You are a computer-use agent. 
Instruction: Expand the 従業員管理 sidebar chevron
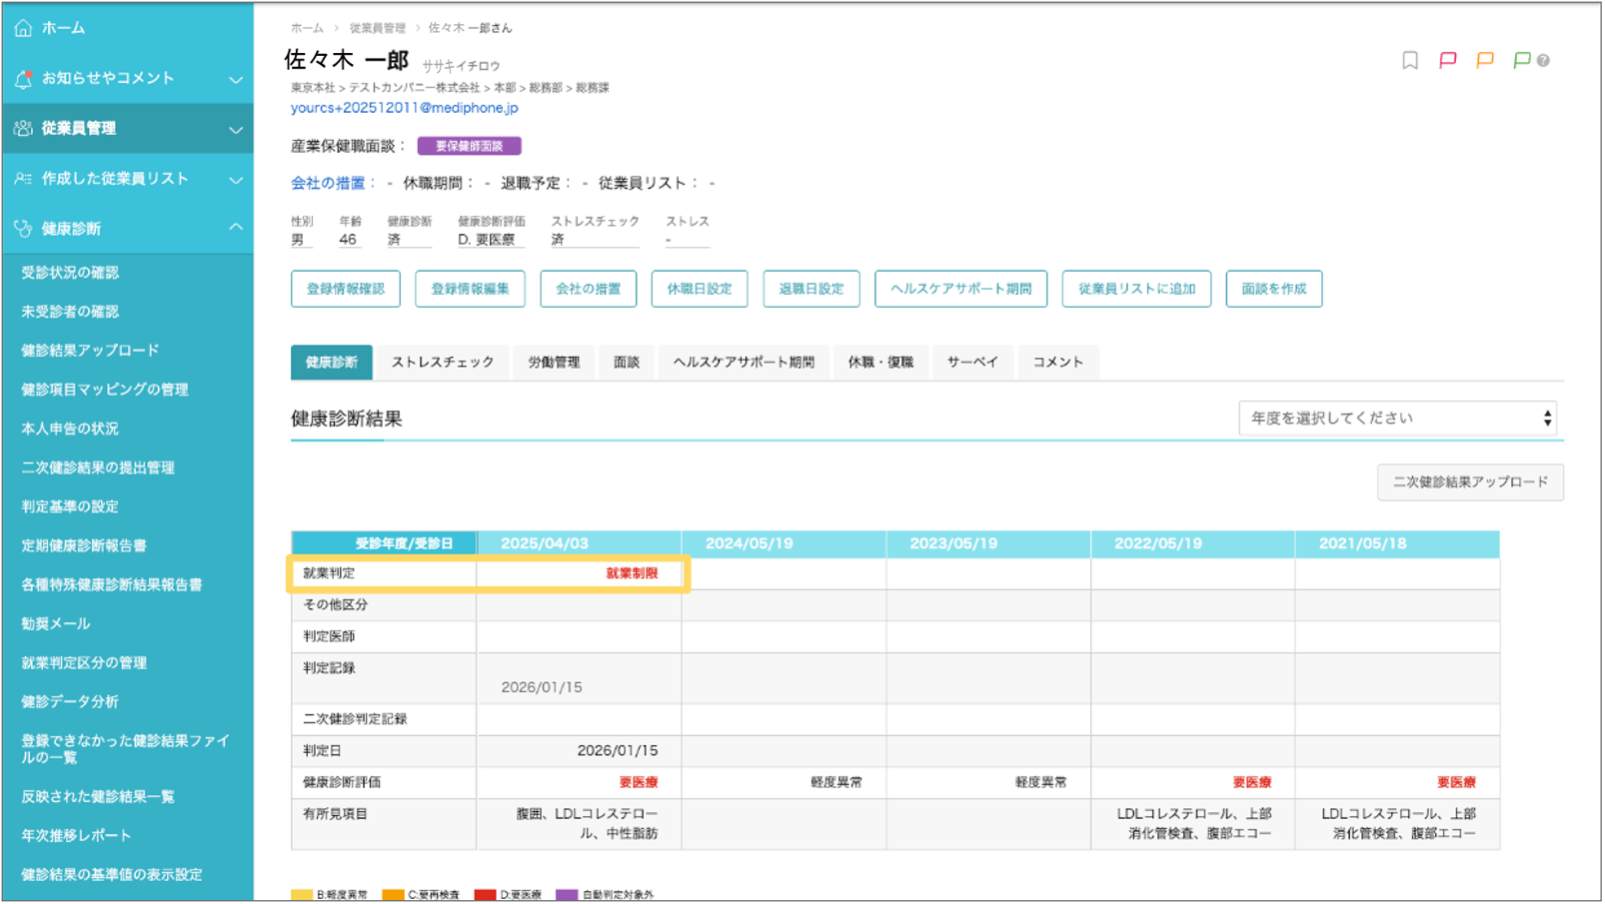[x=236, y=129]
